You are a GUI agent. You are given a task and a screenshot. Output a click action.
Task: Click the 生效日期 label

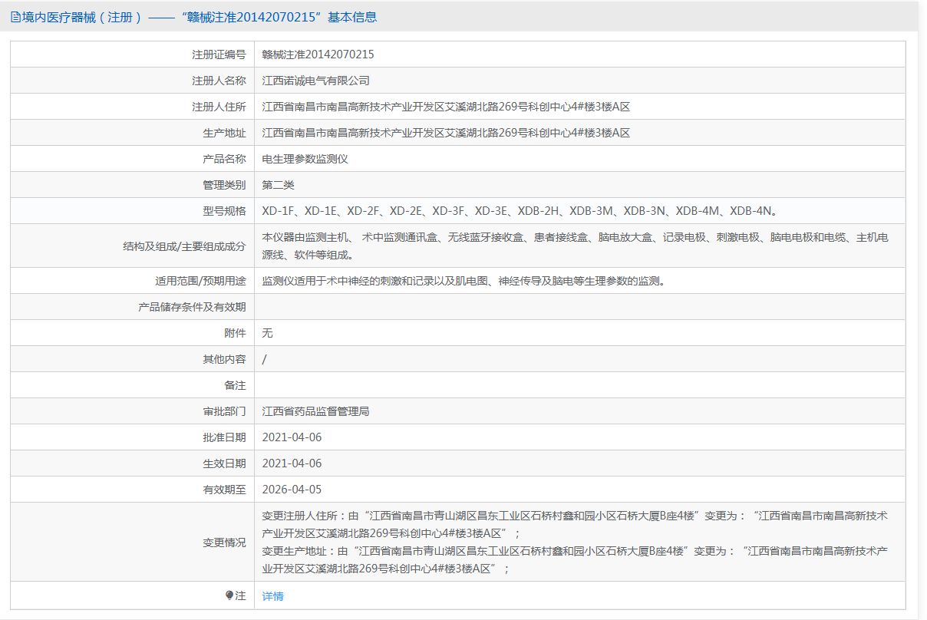[x=224, y=463]
